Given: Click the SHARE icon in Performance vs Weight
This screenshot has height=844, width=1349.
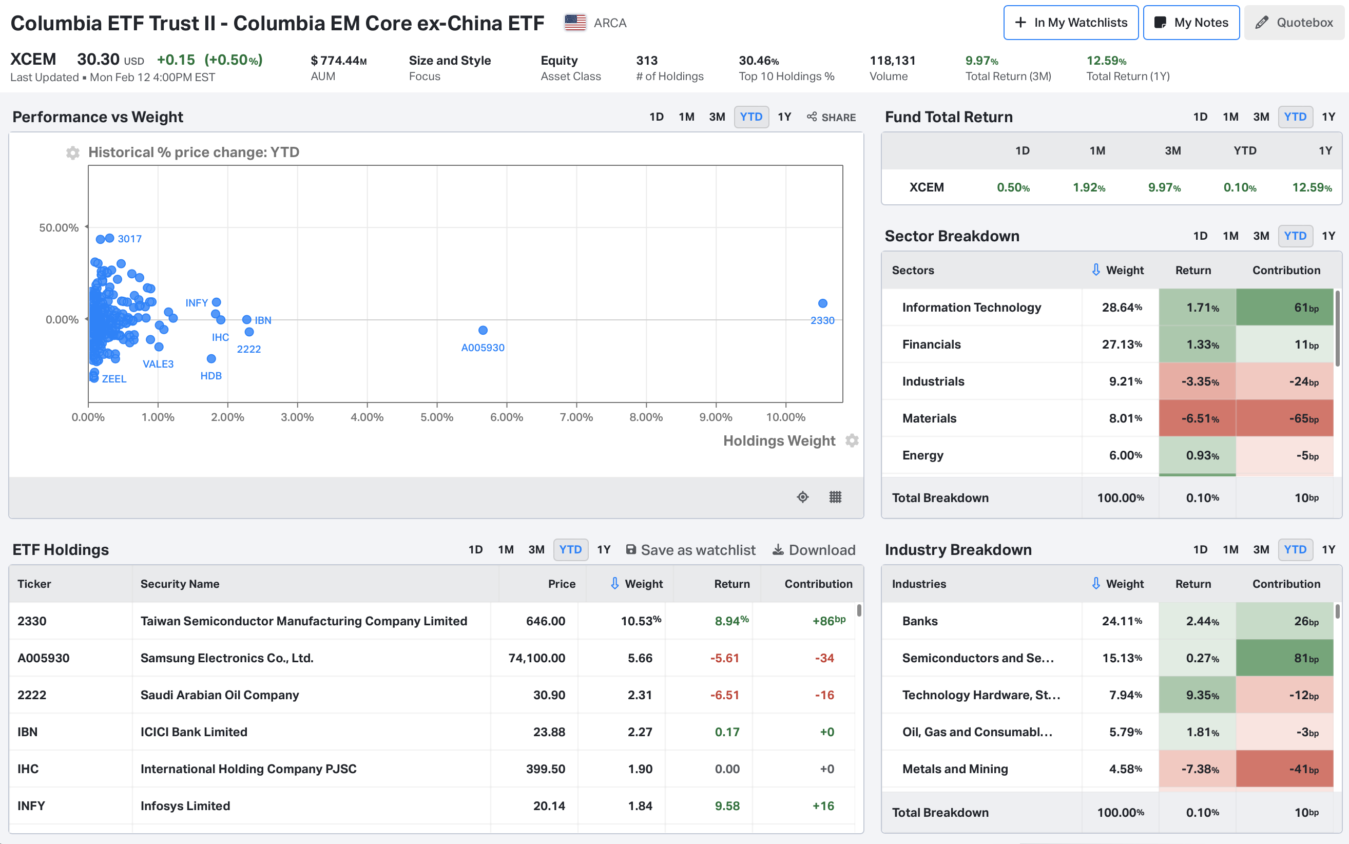Looking at the screenshot, I should click(x=831, y=117).
